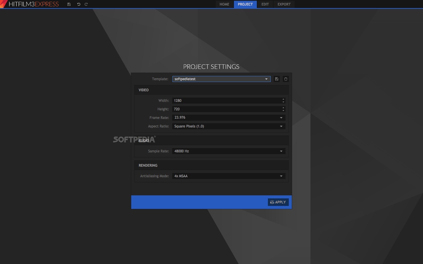Change the Antialiasing Mode via its dropdown

[x=281, y=176]
